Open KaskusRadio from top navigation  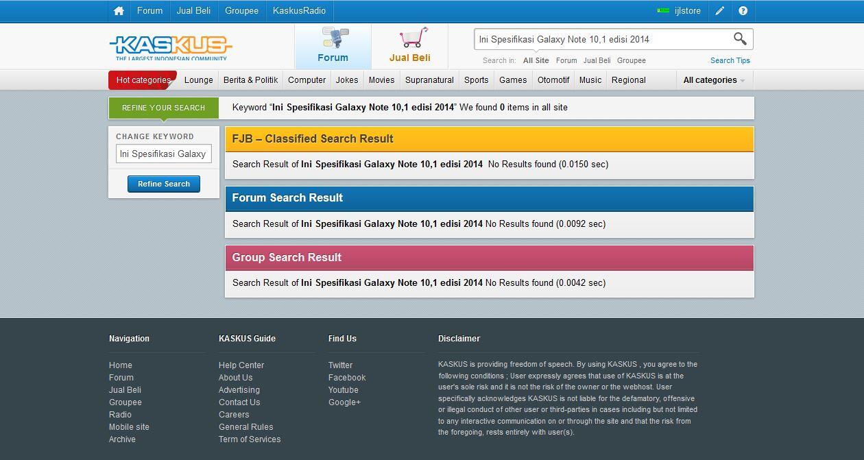299,11
